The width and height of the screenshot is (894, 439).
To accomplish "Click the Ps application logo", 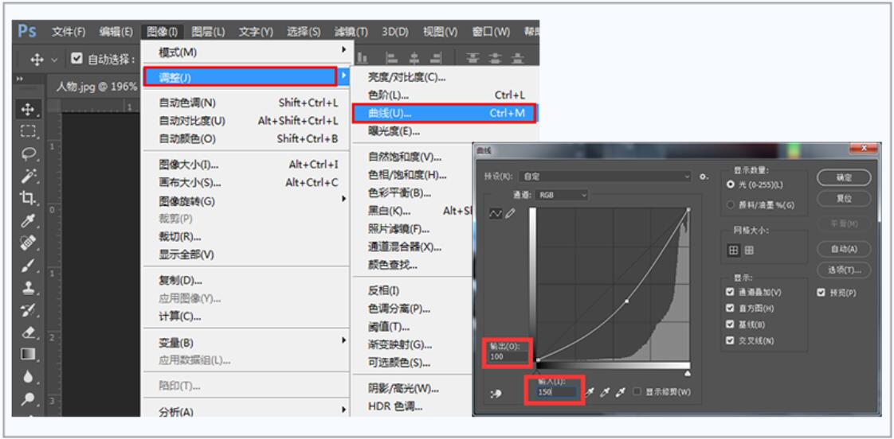I will (27, 31).
